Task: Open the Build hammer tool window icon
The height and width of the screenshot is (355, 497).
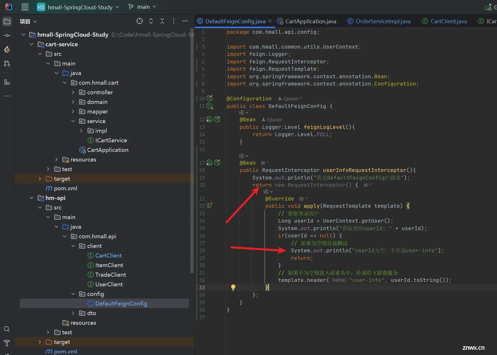Action: coord(7,343)
